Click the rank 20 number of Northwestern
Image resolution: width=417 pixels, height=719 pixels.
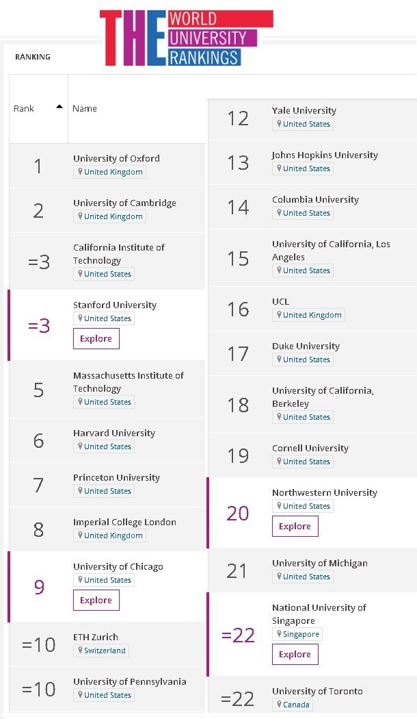click(238, 513)
